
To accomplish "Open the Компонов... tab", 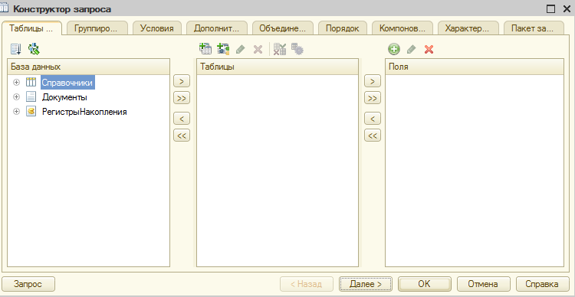I will click(x=402, y=28).
